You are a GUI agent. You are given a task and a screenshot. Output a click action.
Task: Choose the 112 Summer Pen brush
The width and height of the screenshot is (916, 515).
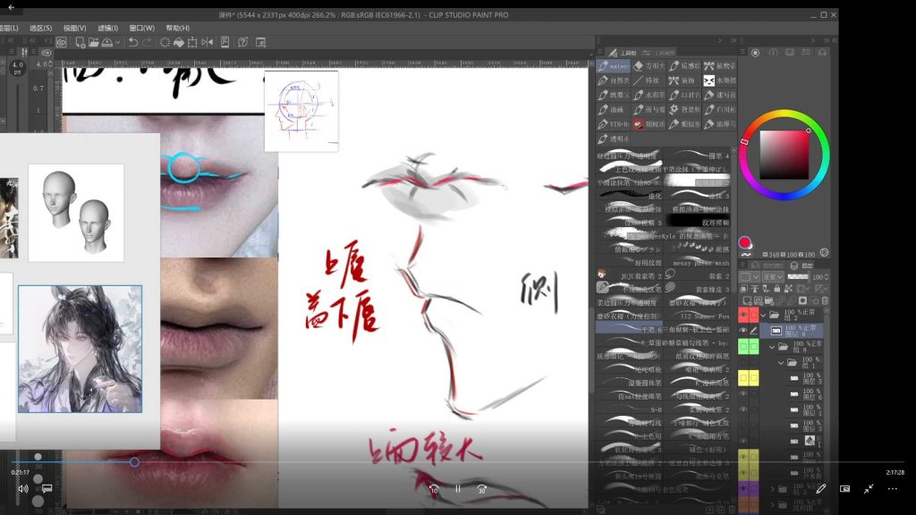(699, 316)
